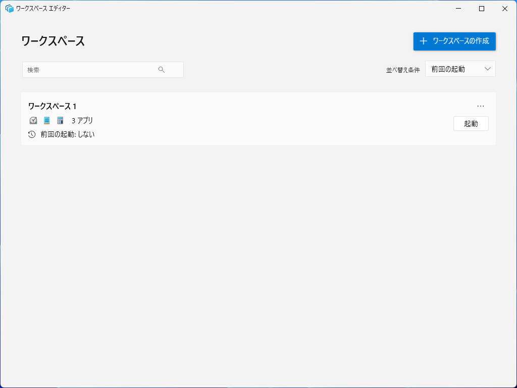
Task: Click the plus icon on the create button
Action: pyautogui.click(x=423, y=41)
